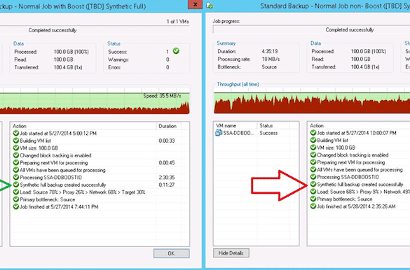
Task: Click icon for Changed block tracking, Boost window
Action: 16,155
